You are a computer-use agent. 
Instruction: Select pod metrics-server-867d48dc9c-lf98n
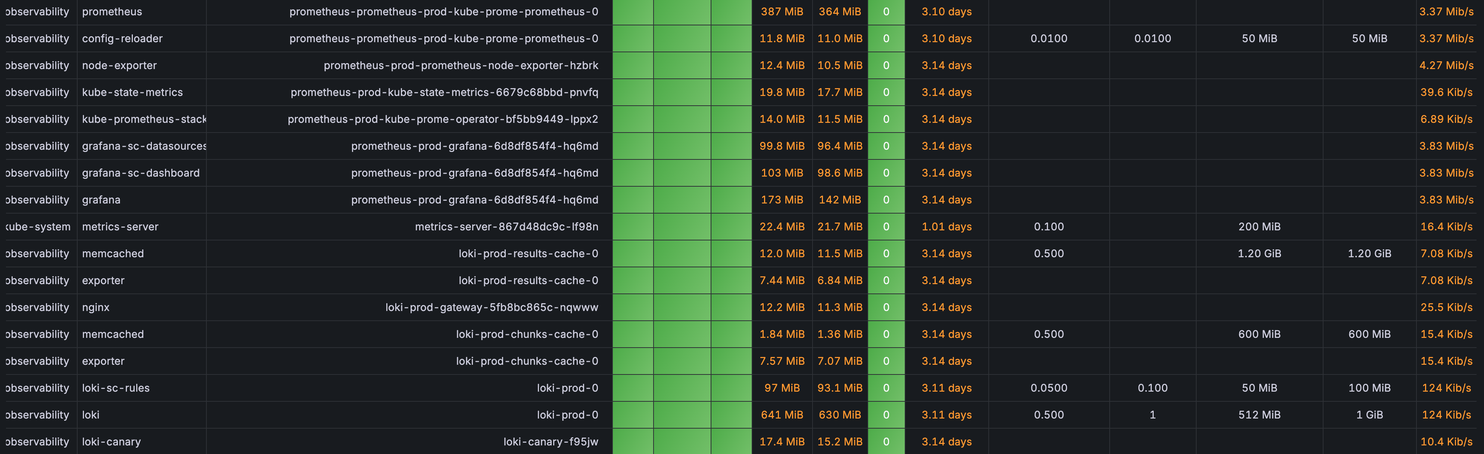coord(506,227)
